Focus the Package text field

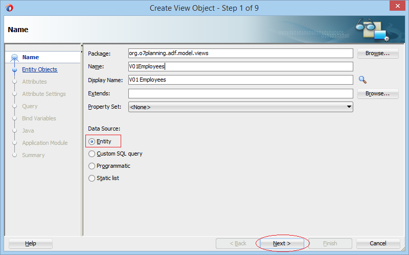pyautogui.click(x=240, y=54)
